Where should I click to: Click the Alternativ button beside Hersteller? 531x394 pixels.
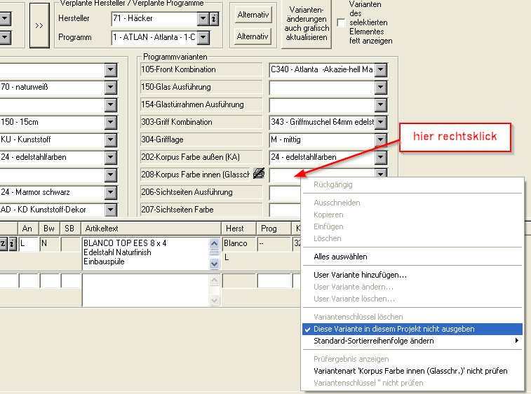coord(253,15)
